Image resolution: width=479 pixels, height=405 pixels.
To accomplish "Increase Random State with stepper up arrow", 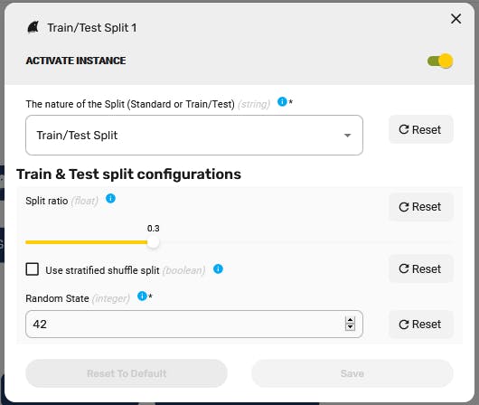I will pyautogui.click(x=350, y=320).
